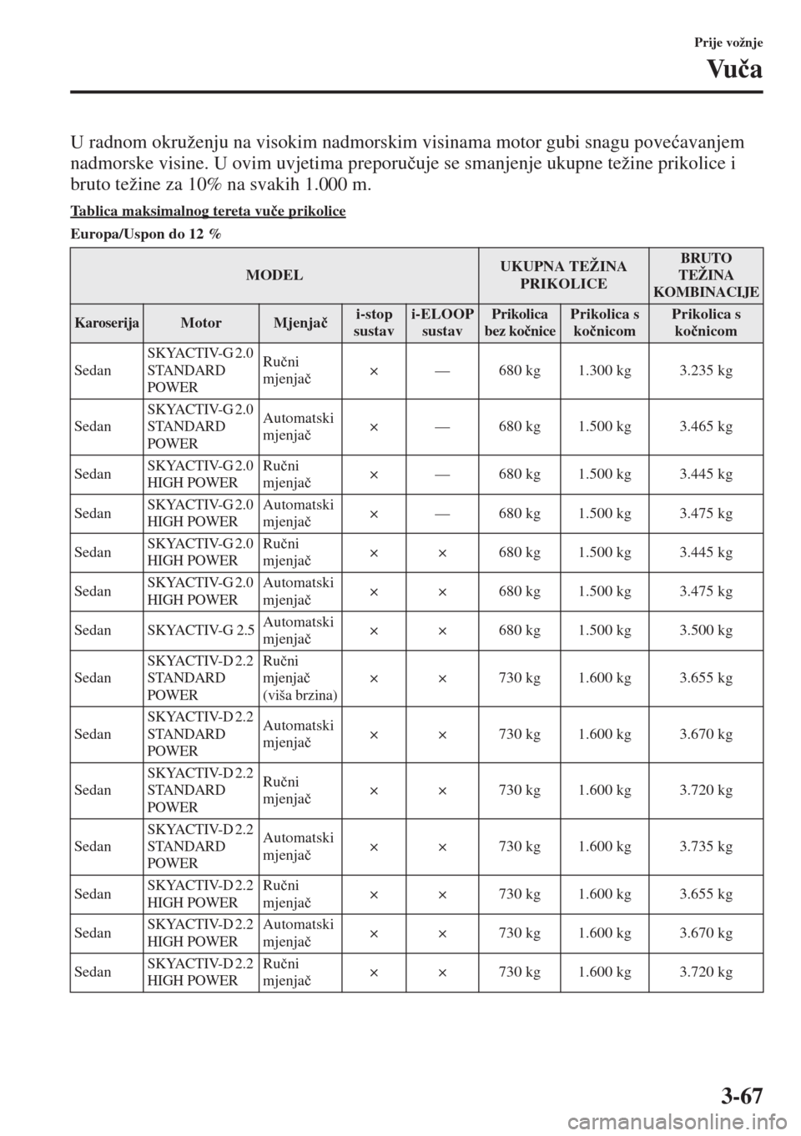Screen dimensions: 801x1136
Task: Select the '3.465 kg' gross weight cell
Action: (x=706, y=426)
